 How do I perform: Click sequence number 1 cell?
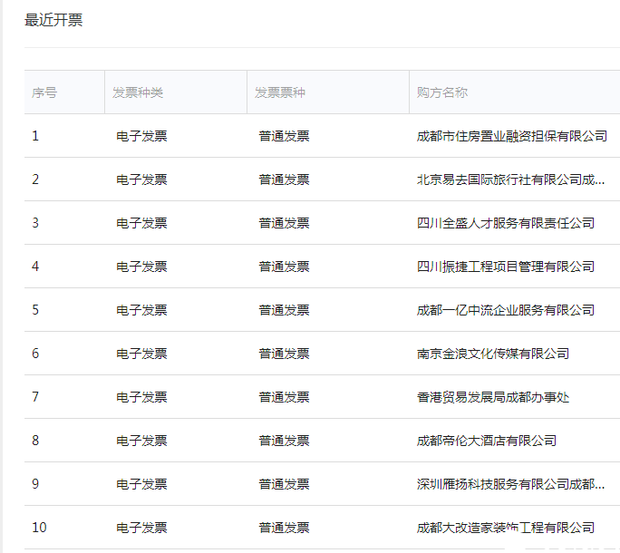(x=35, y=136)
